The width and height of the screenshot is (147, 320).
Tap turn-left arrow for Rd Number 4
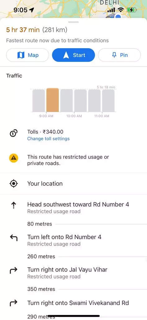pyautogui.click(x=14, y=238)
